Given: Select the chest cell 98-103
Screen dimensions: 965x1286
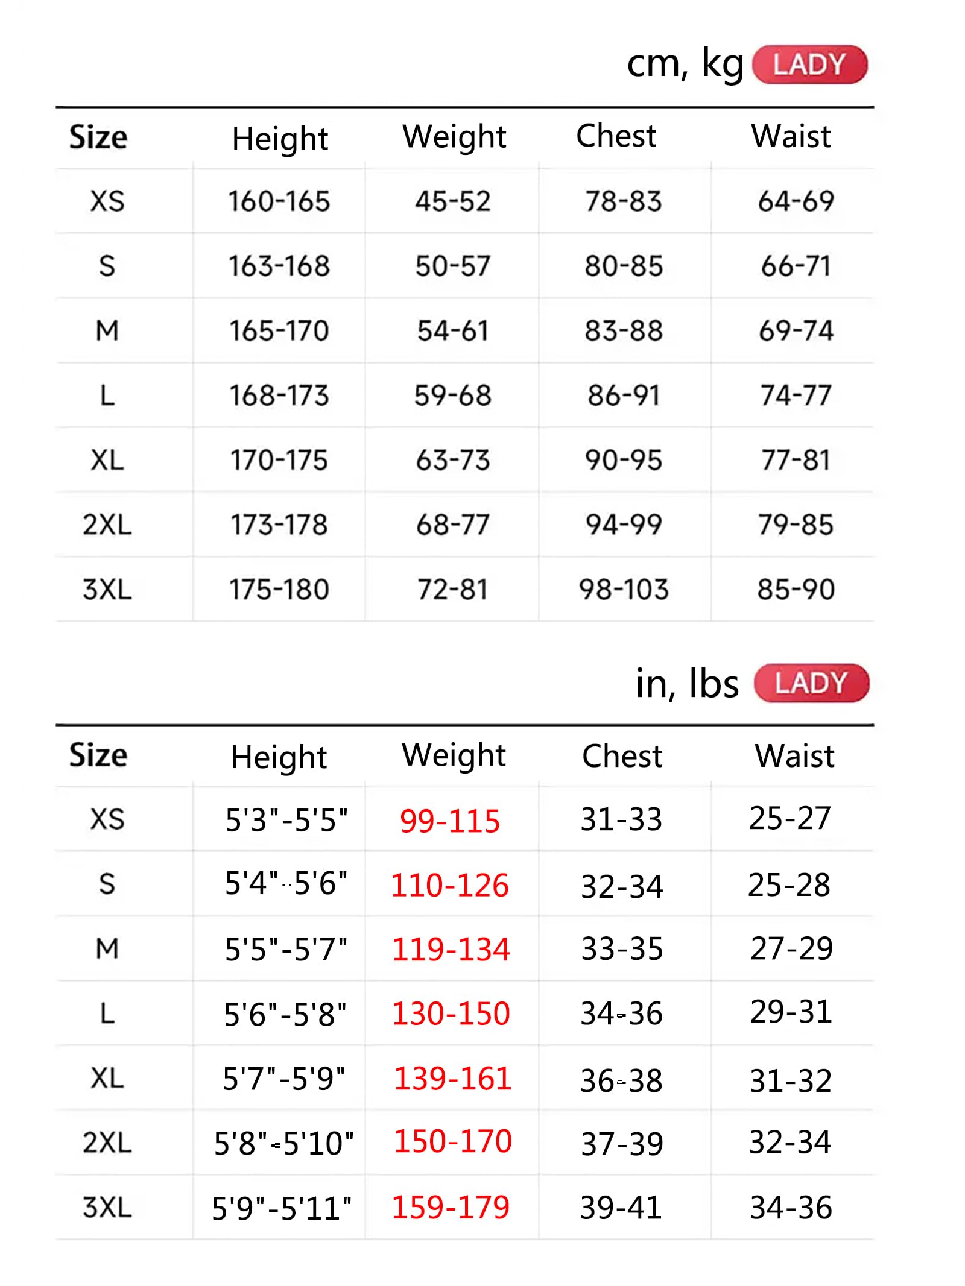Looking at the screenshot, I should [x=624, y=589].
